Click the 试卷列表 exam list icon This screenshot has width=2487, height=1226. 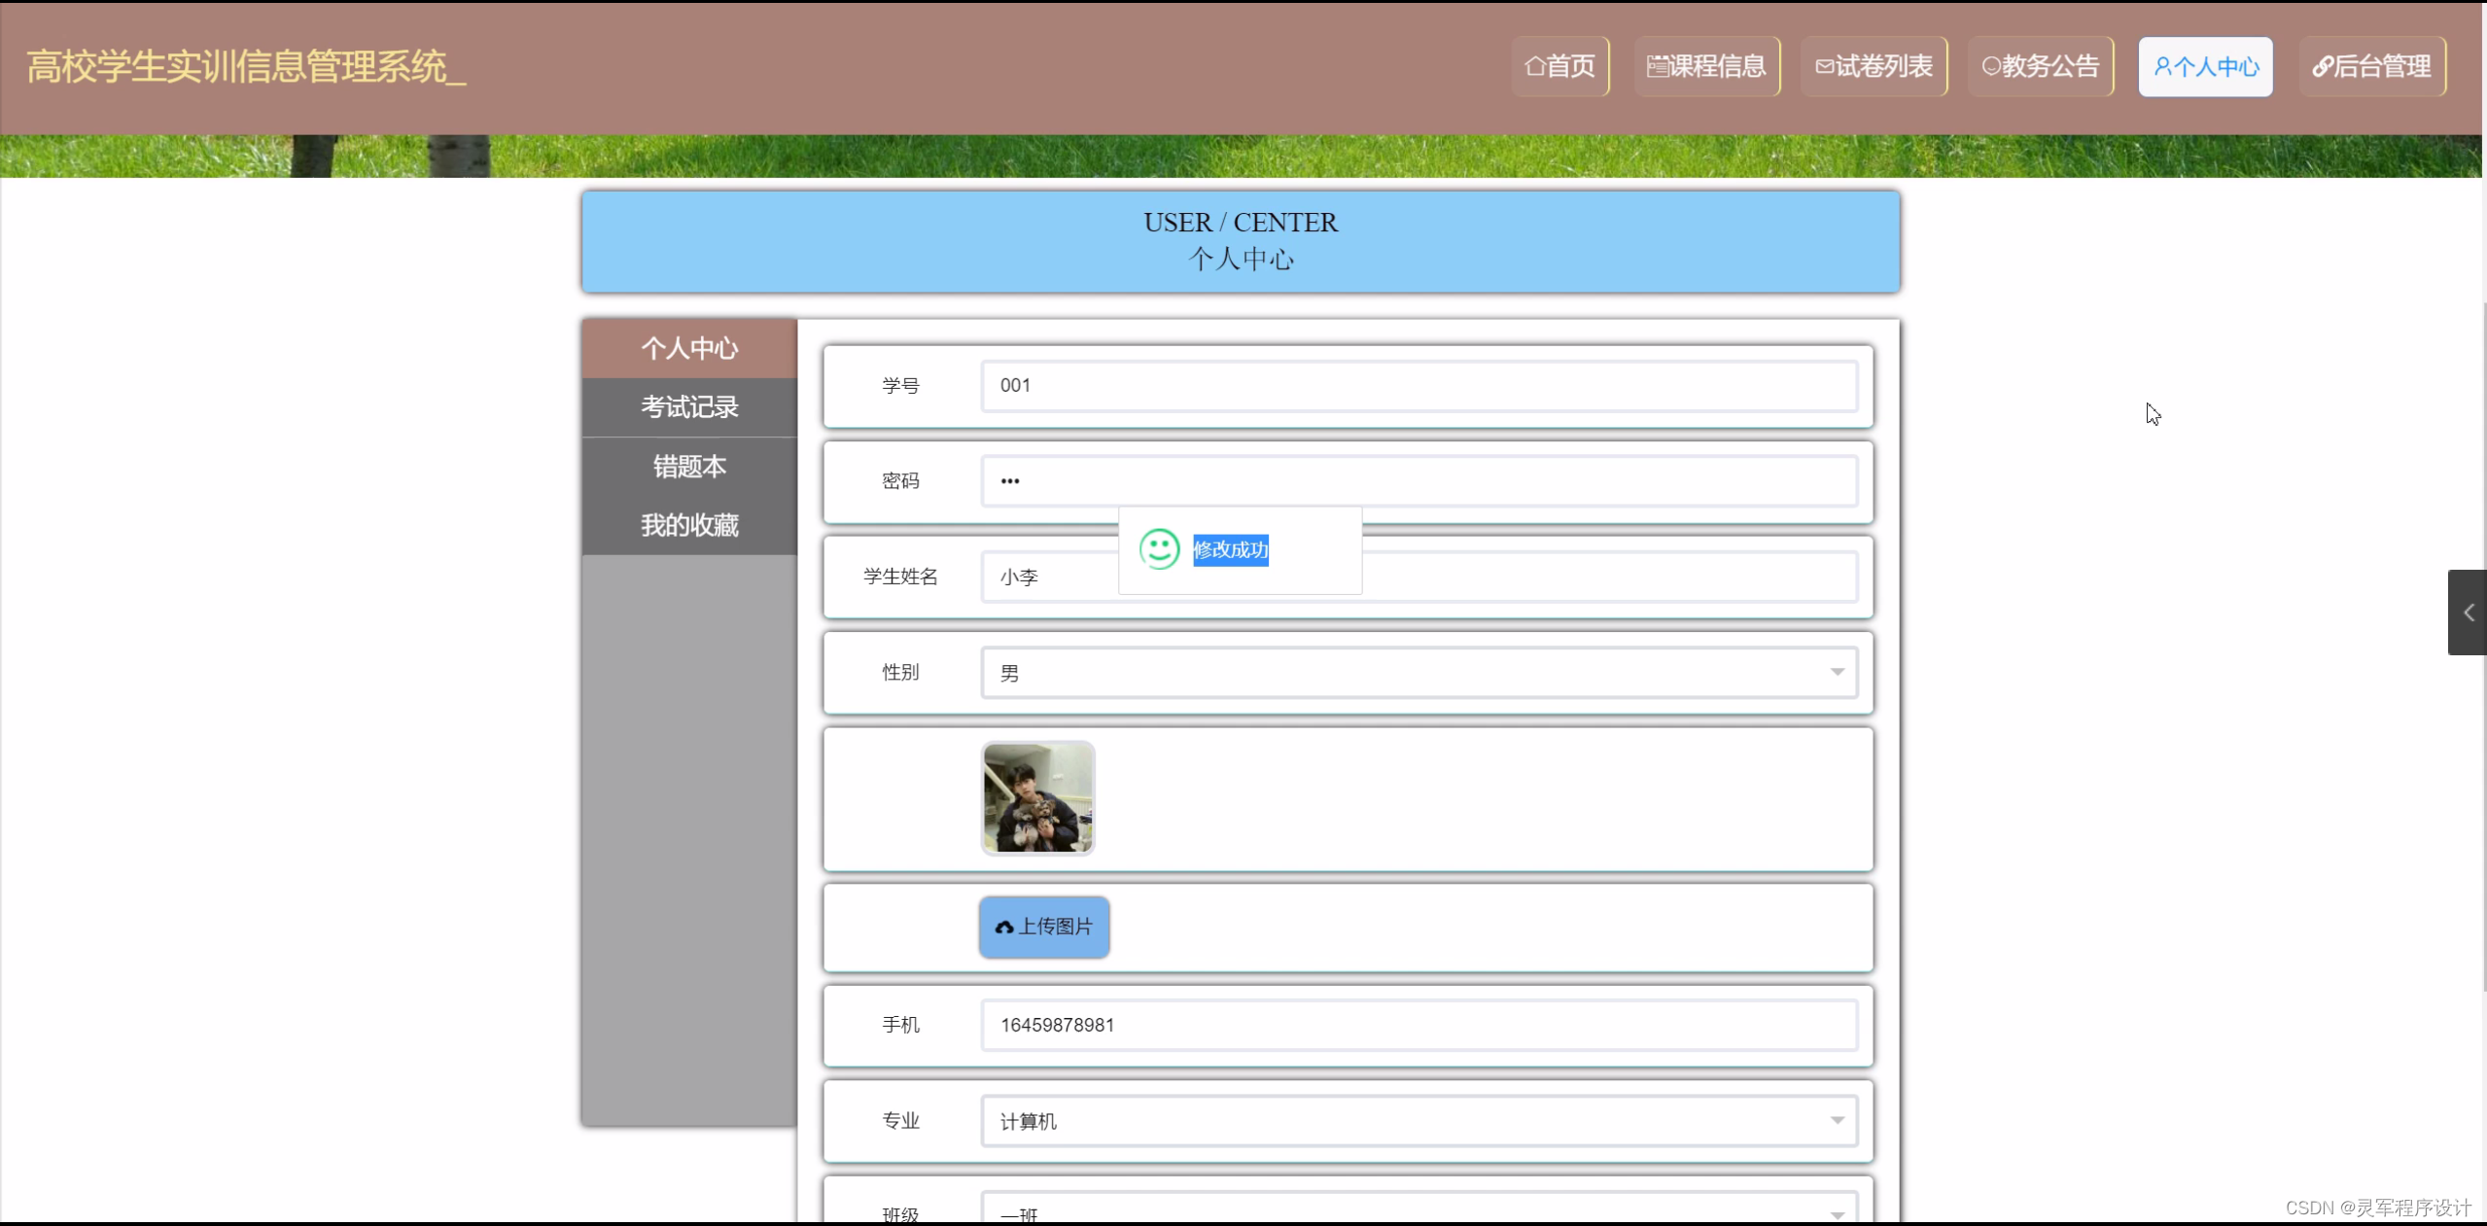coord(1825,65)
